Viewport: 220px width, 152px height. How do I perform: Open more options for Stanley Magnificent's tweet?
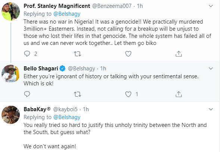[x=211, y=6]
